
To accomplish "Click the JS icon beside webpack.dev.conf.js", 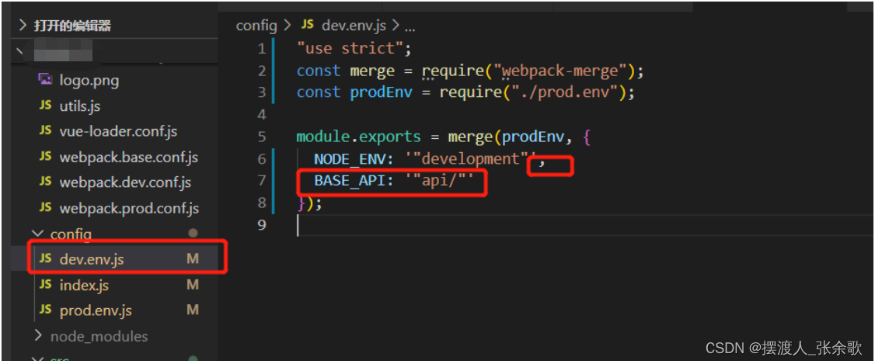I will pyautogui.click(x=45, y=182).
